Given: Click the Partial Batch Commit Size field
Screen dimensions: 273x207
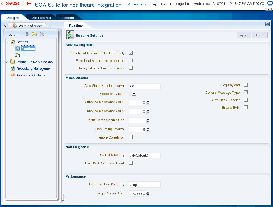Looking at the screenshot, I should (x=137, y=120).
